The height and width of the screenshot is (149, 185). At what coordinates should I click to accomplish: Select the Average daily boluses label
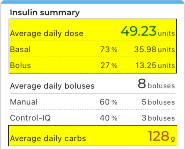click(x=52, y=86)
